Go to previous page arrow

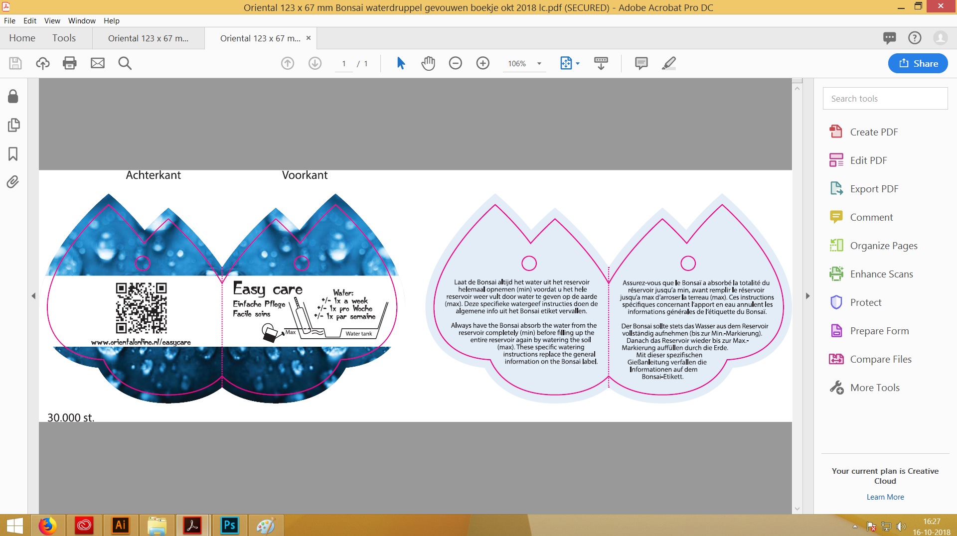click(288, 63)
